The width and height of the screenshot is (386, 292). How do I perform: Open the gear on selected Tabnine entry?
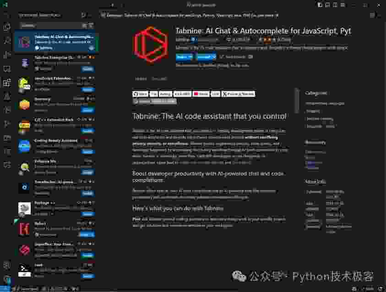(91, 48)
